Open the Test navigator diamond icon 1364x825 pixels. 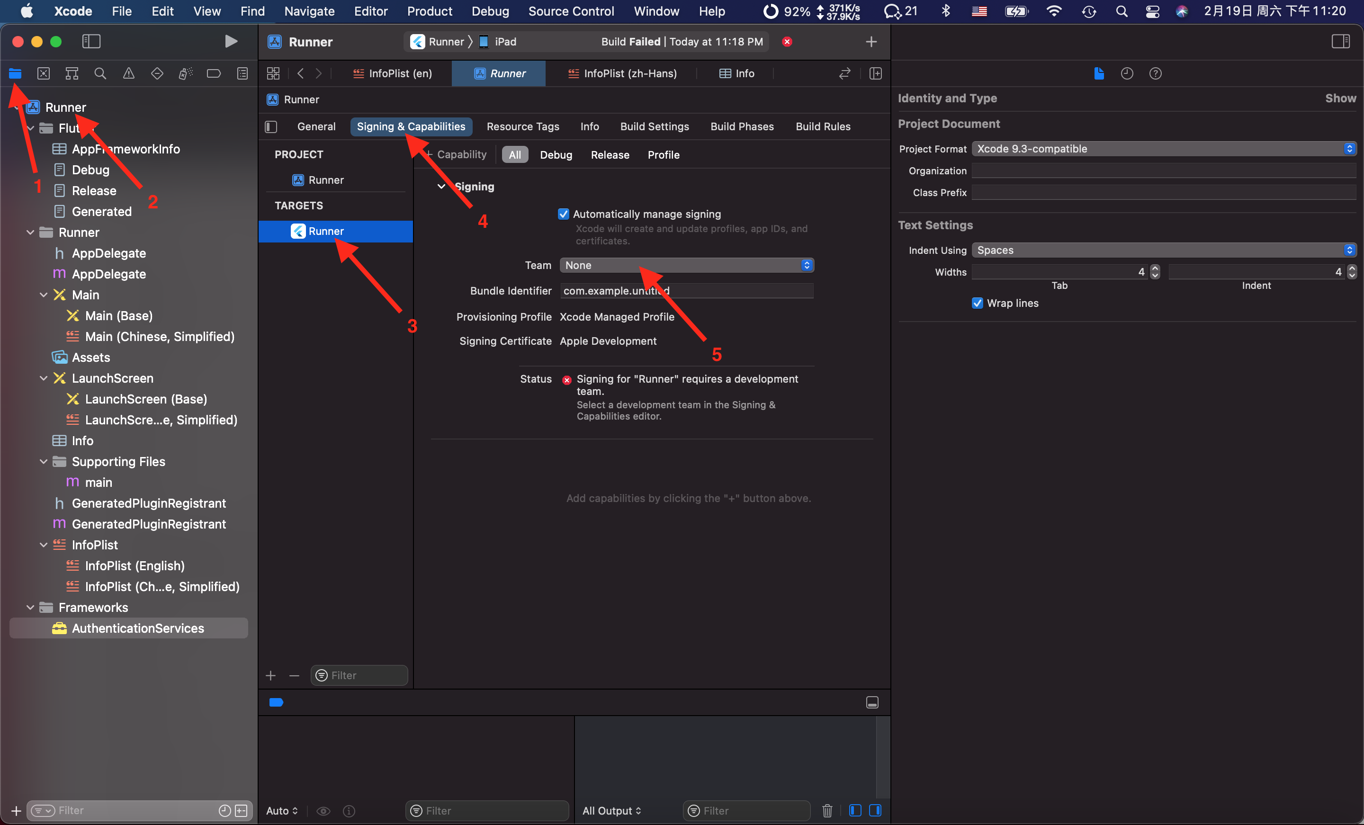157,73
